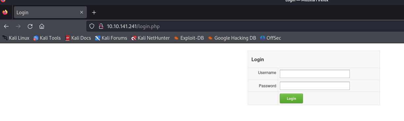
Task: Open the OffSec bookmark
Action: tap(271, 38)
